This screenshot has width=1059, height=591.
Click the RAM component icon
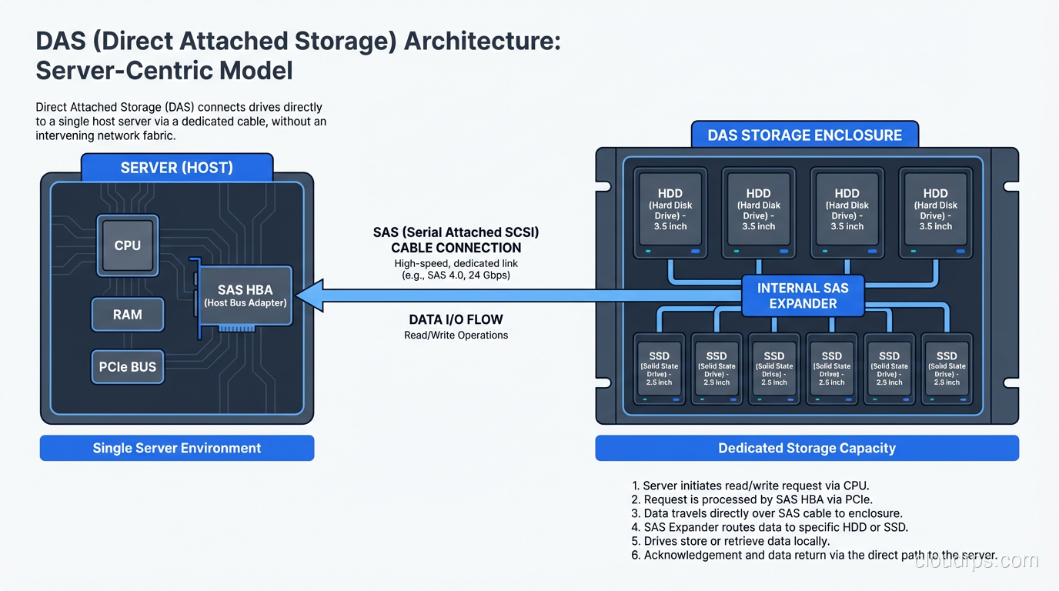point(127,314)
